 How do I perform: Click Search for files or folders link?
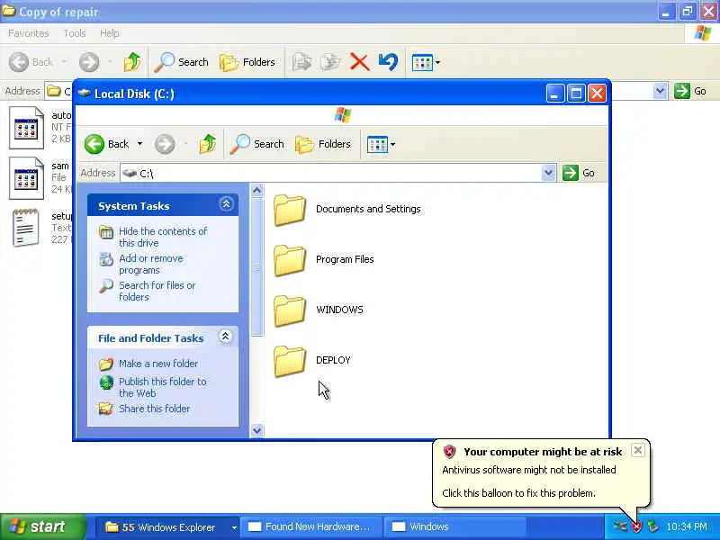click(x=157, y=291)
